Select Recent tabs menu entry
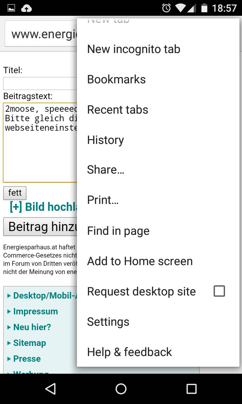Viewport: 242px width, 404px height. [x=118, y=110]
